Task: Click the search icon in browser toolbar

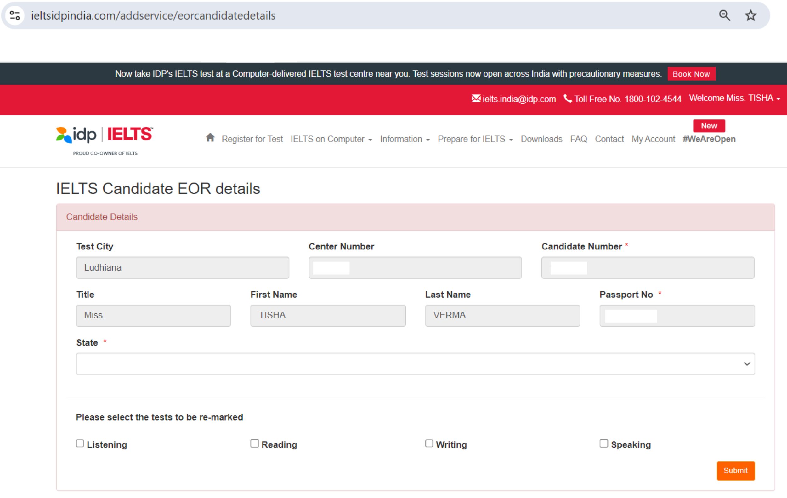Action: pos(723,15)
